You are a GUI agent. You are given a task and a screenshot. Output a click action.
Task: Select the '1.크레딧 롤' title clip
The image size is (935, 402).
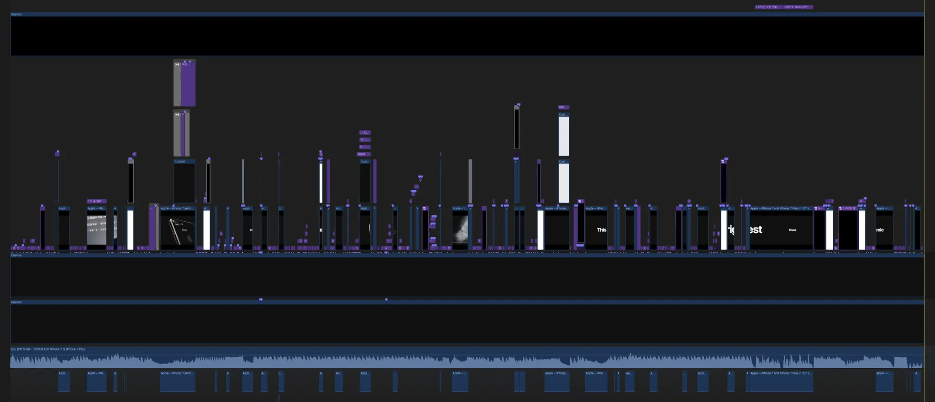[848, 228]
